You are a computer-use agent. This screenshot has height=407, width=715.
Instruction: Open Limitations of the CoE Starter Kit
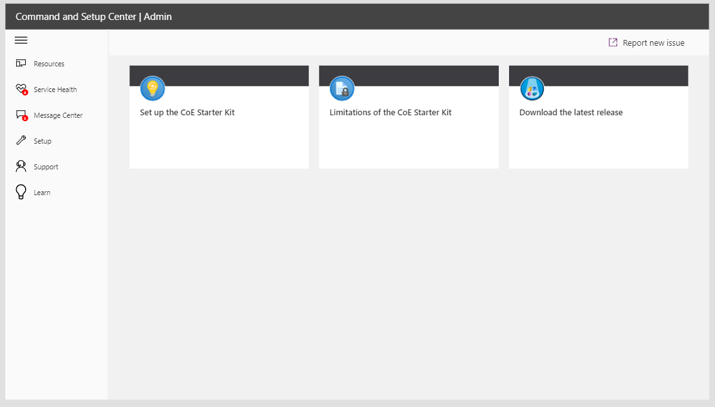pyautogui.click(x=390, y=112)
